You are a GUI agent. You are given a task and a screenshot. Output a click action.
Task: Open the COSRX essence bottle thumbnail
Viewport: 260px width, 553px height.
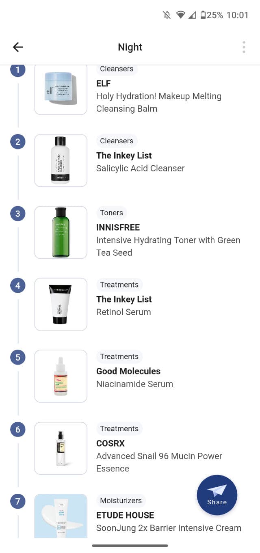[61, 448]
